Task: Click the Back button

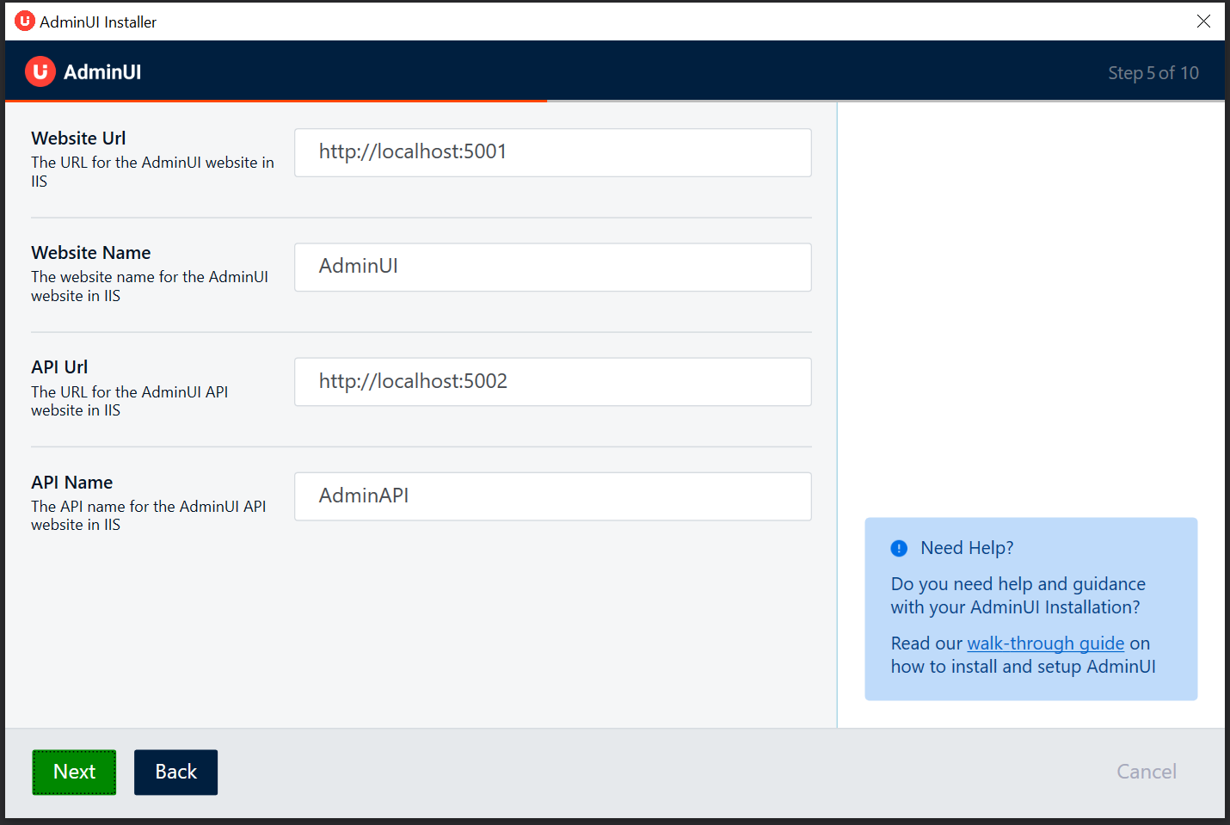Action: 175,772
